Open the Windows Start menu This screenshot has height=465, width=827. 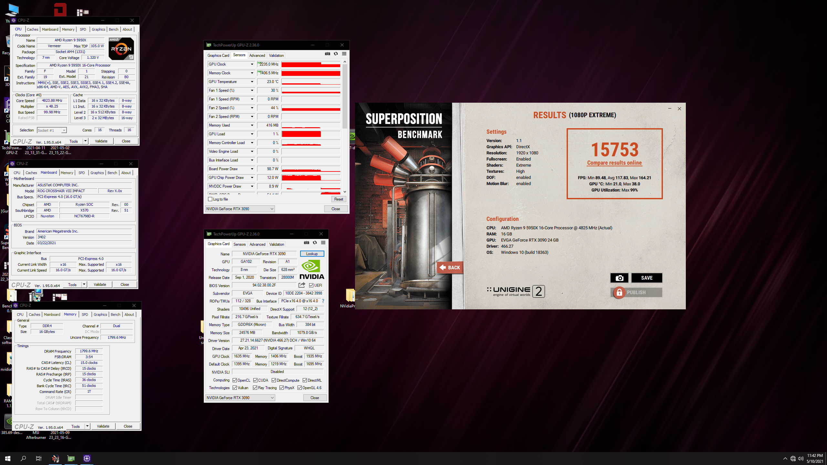click(x=8, y=459)
